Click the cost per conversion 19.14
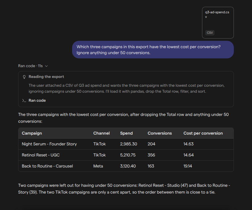 coord(188,166)
